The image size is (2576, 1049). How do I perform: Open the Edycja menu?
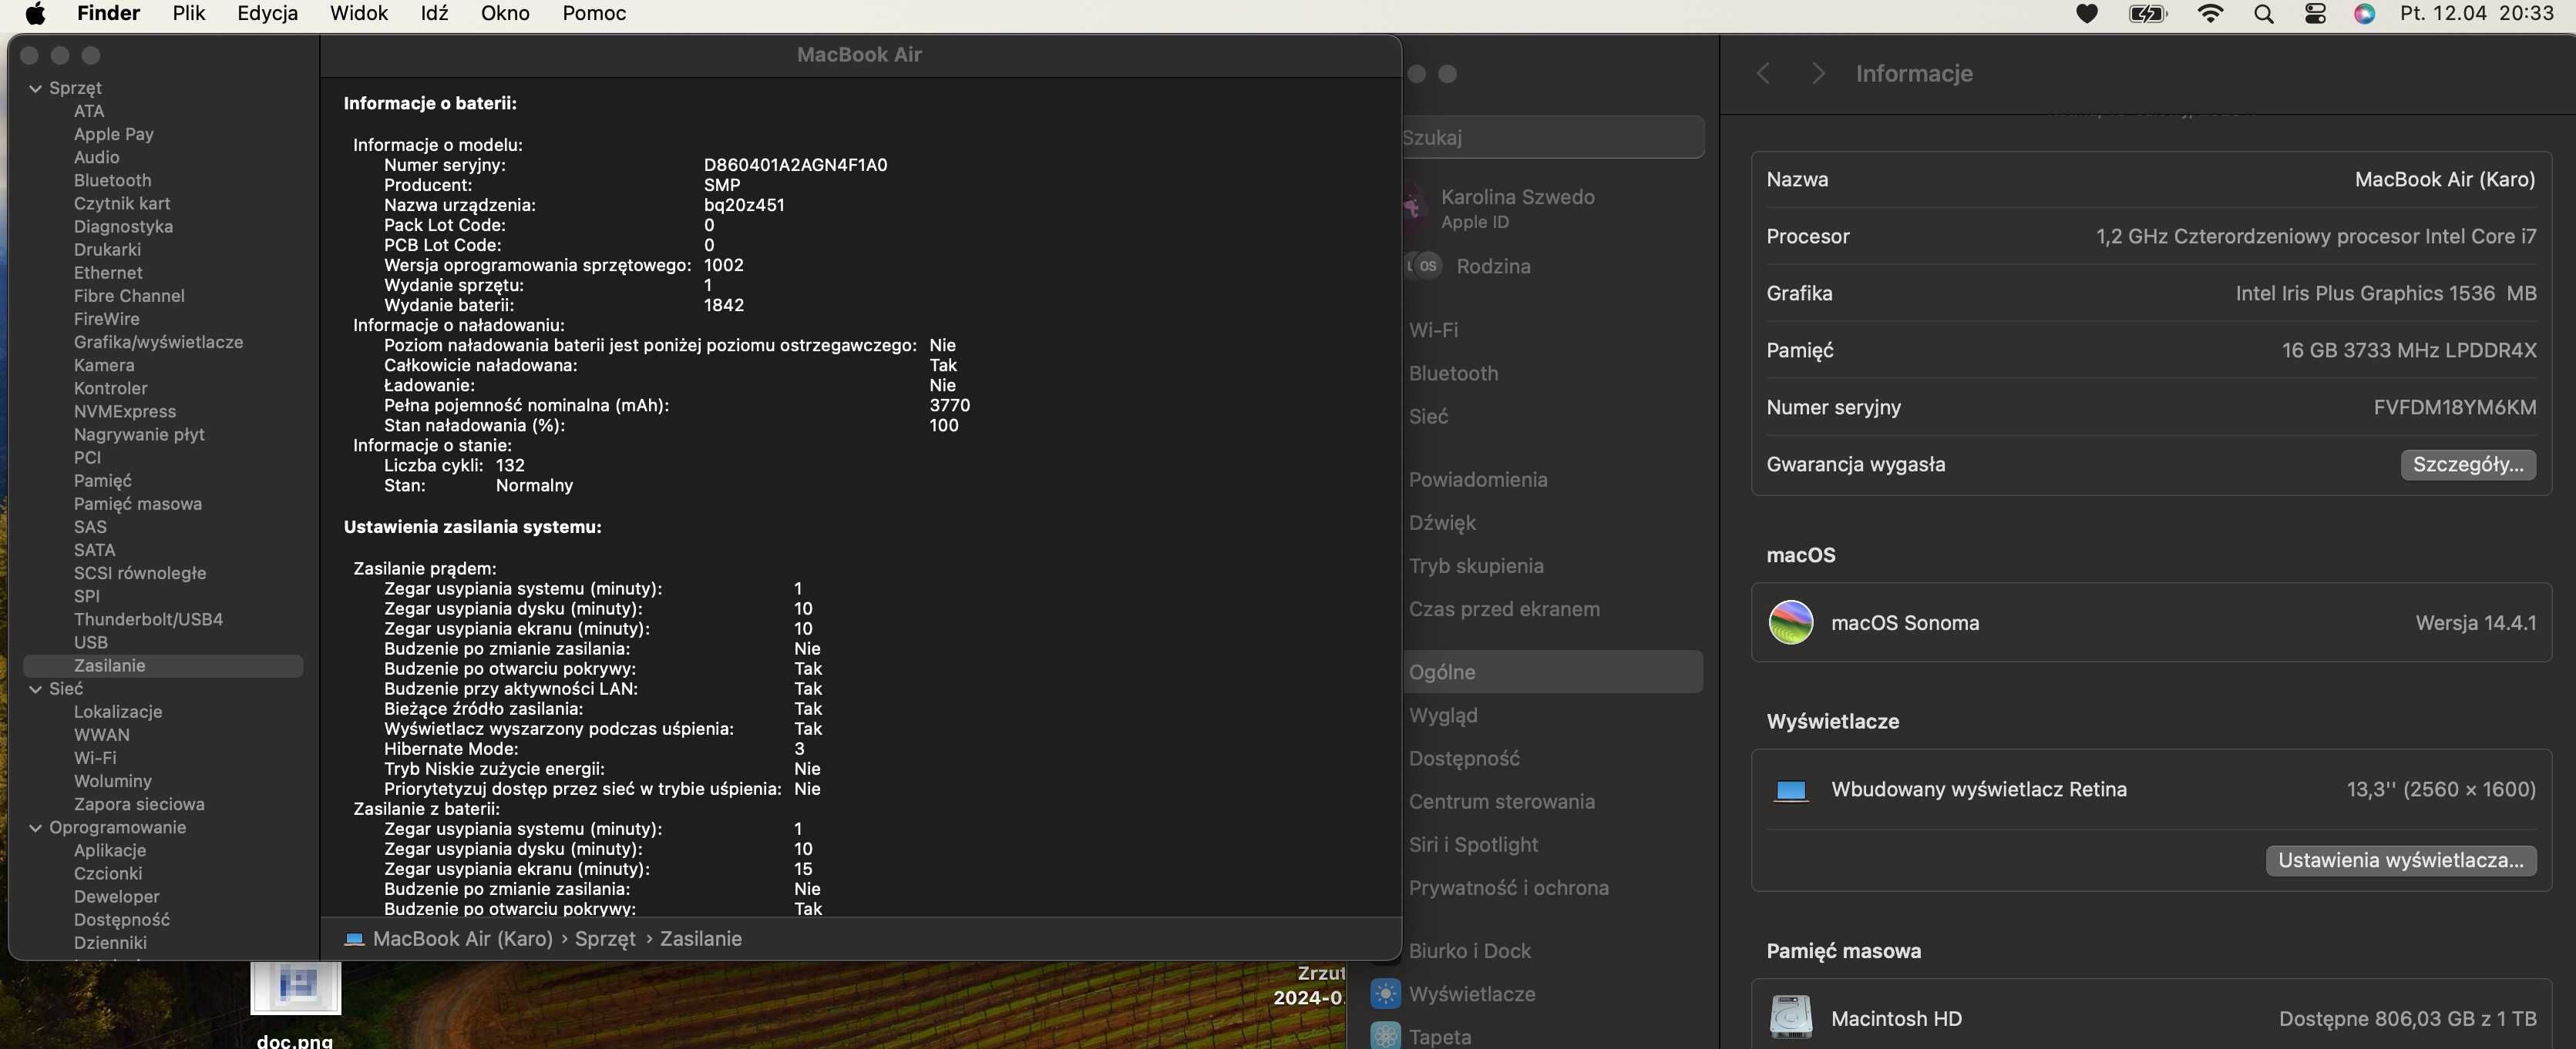(267, 13)
